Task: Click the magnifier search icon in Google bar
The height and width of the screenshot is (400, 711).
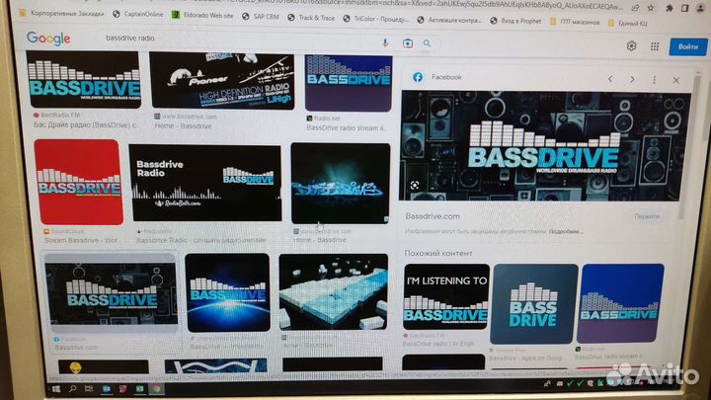Action: [x=427, y=43]
